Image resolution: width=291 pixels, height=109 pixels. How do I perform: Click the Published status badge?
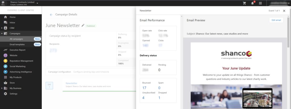click(91, 26)
